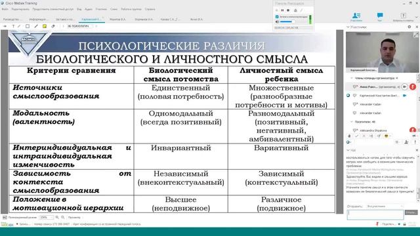The width and height of the screenshot is (420, 236).
Task: Select the pen drawing annotation tool
Action: pos(36,26)
